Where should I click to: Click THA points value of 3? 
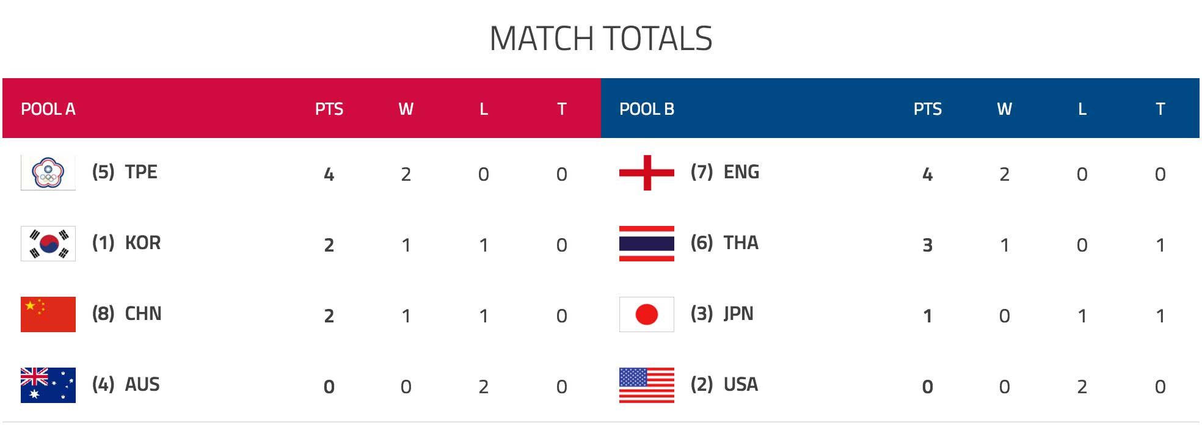pos(927,245)
